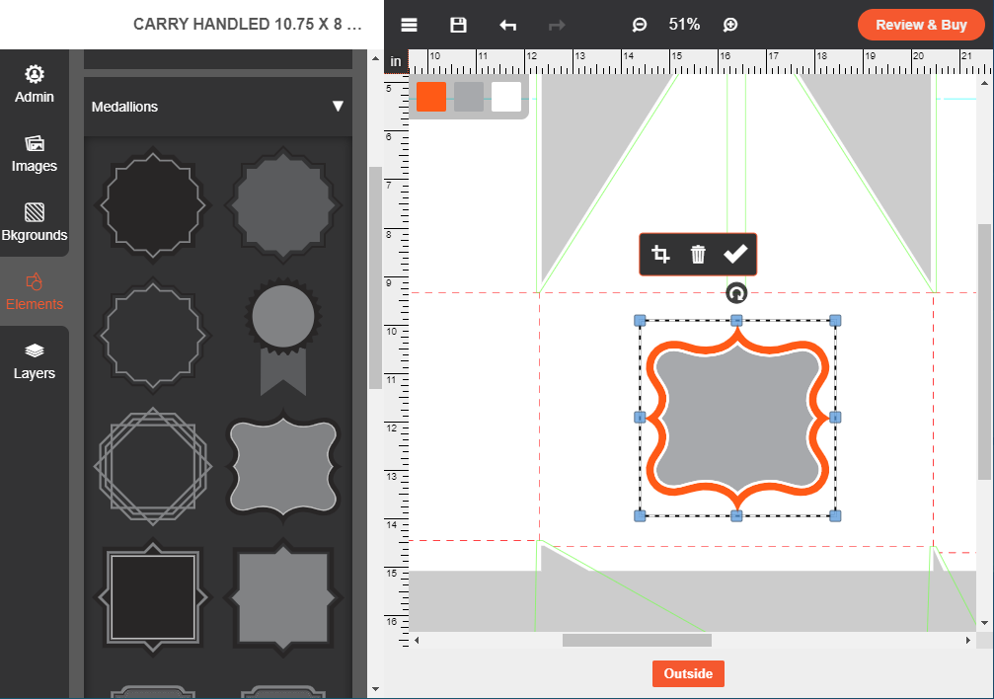Viewport: 994px width, 699px height.
Task: Add the dark outlined starburst medallion
Action: point(153,205)
